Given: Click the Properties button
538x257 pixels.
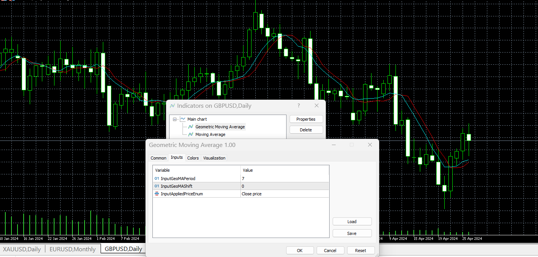Looking at the screenshot, I should click(306, 119).
